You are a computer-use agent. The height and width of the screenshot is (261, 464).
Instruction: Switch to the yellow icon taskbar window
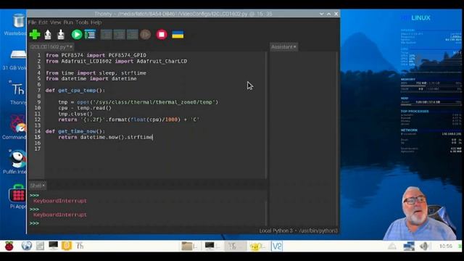(257, 246)
